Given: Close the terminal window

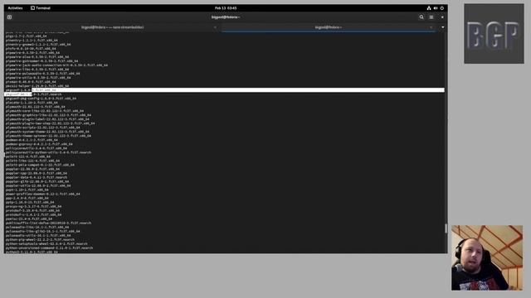Looking at the screenshot, I should (x=442, y=17).
